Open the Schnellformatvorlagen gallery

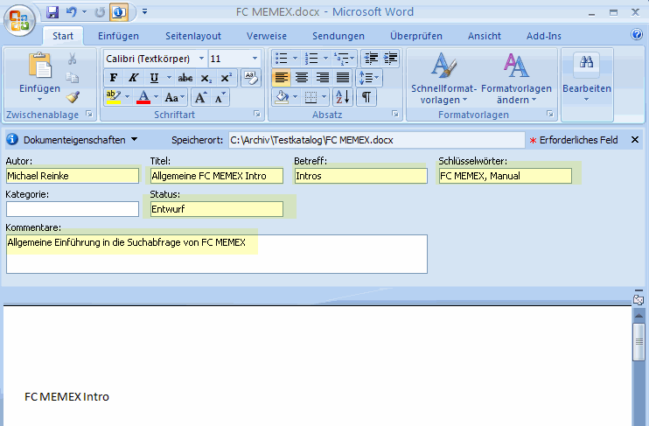tap(443, 78)
